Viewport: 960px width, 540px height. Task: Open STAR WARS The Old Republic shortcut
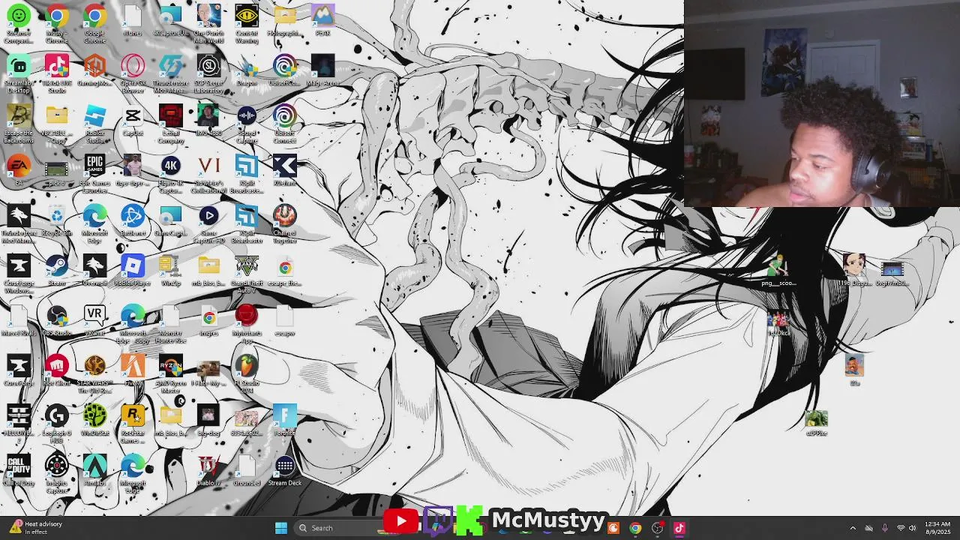(94, 374)
